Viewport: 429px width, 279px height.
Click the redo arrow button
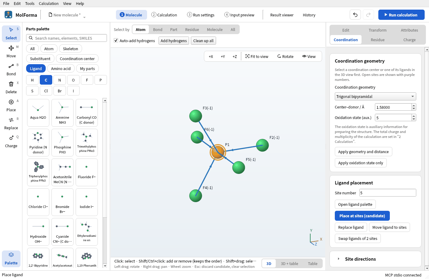[368, 15]
